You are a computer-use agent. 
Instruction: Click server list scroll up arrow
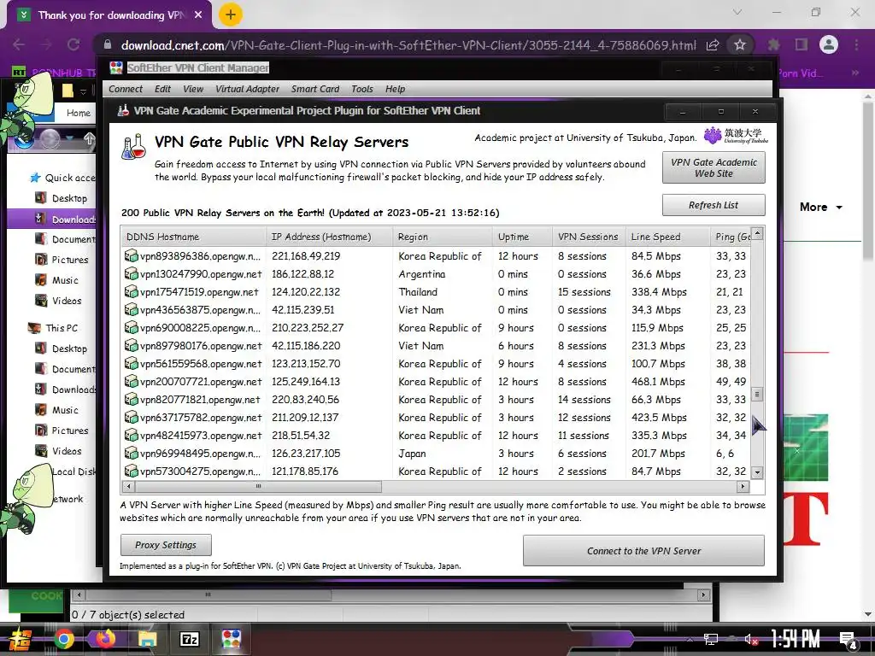757,232
